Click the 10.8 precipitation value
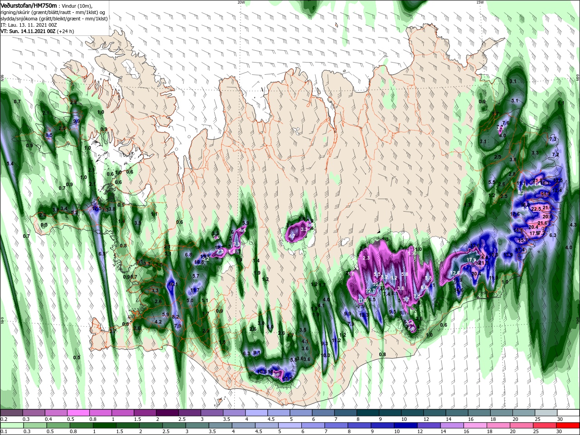This screenshot has width=580, height=435. tap(198, 262)
